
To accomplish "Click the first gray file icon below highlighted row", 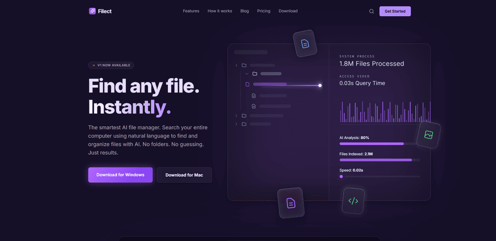I will 254,96.
